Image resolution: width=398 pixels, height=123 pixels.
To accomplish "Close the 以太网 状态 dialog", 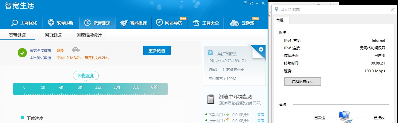I will point(393,9).
